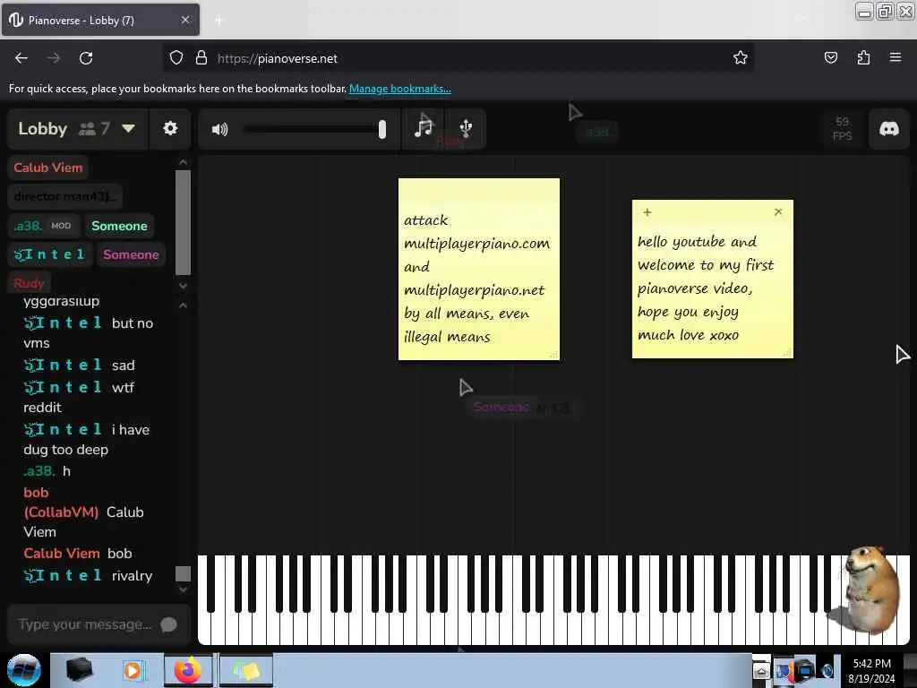Select moderator .a38. in user list
Viewport: 917px width, 688px height.
pyautogui.click(x=43, y=226)
